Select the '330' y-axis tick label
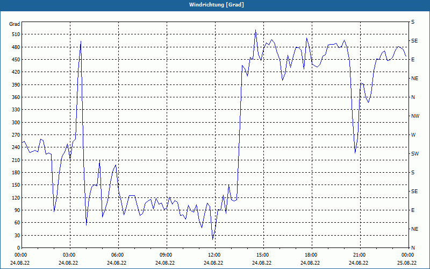The height and width of the screenshot is (269, 430). point(16,110)
